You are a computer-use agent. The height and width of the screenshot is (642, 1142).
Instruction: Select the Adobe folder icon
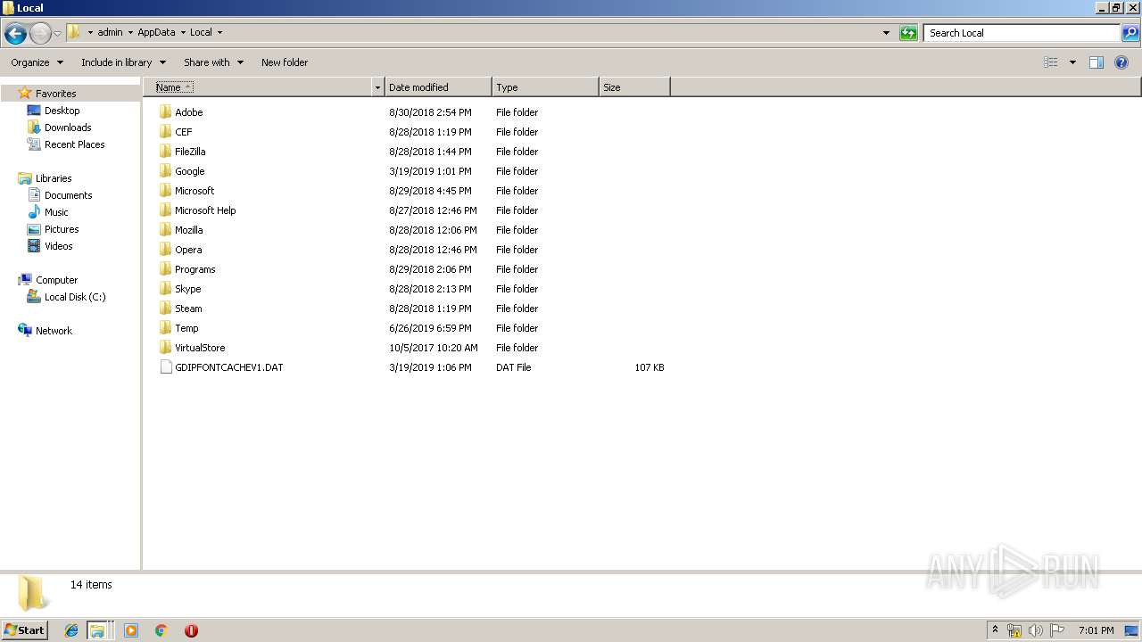click(165, 112)
